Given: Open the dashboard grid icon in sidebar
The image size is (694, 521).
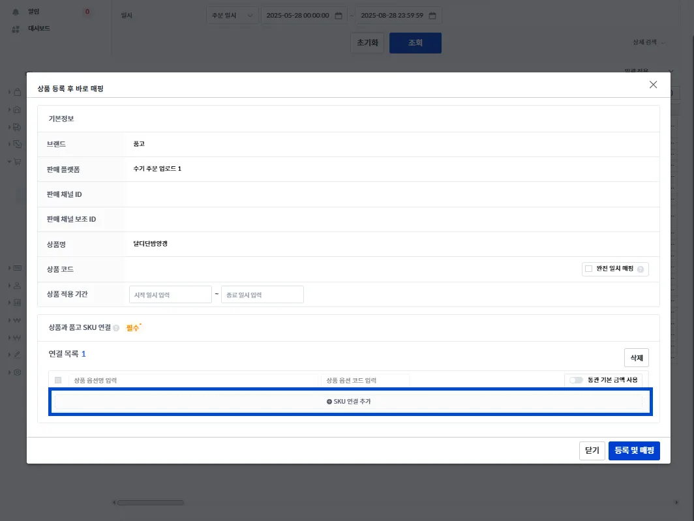Looking at the screenshot, I should [16, 29].
